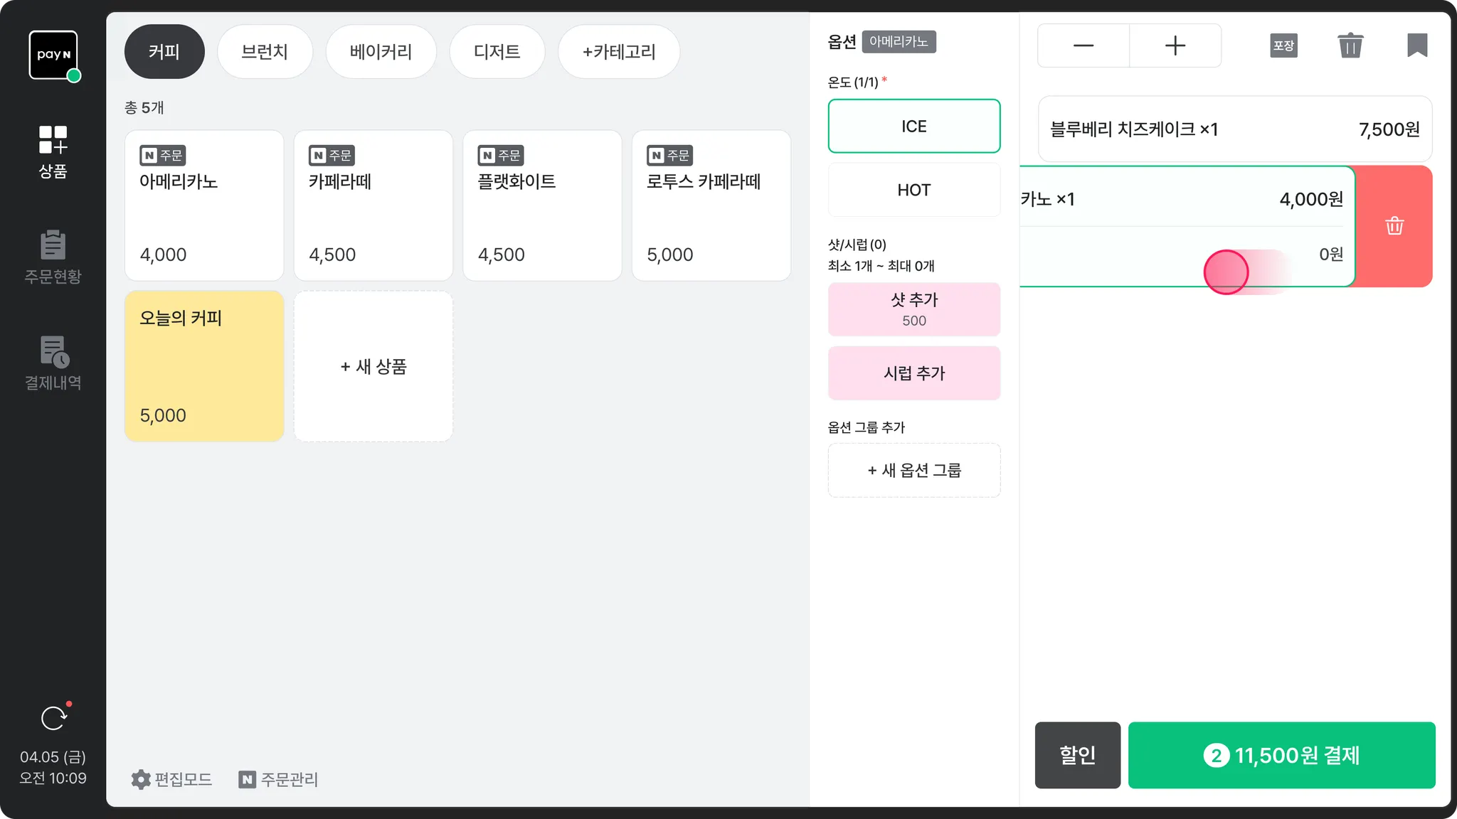1457x819 pixels.
Task: Select the yellow 오늘의 커피 product tile
Action: 204,366
